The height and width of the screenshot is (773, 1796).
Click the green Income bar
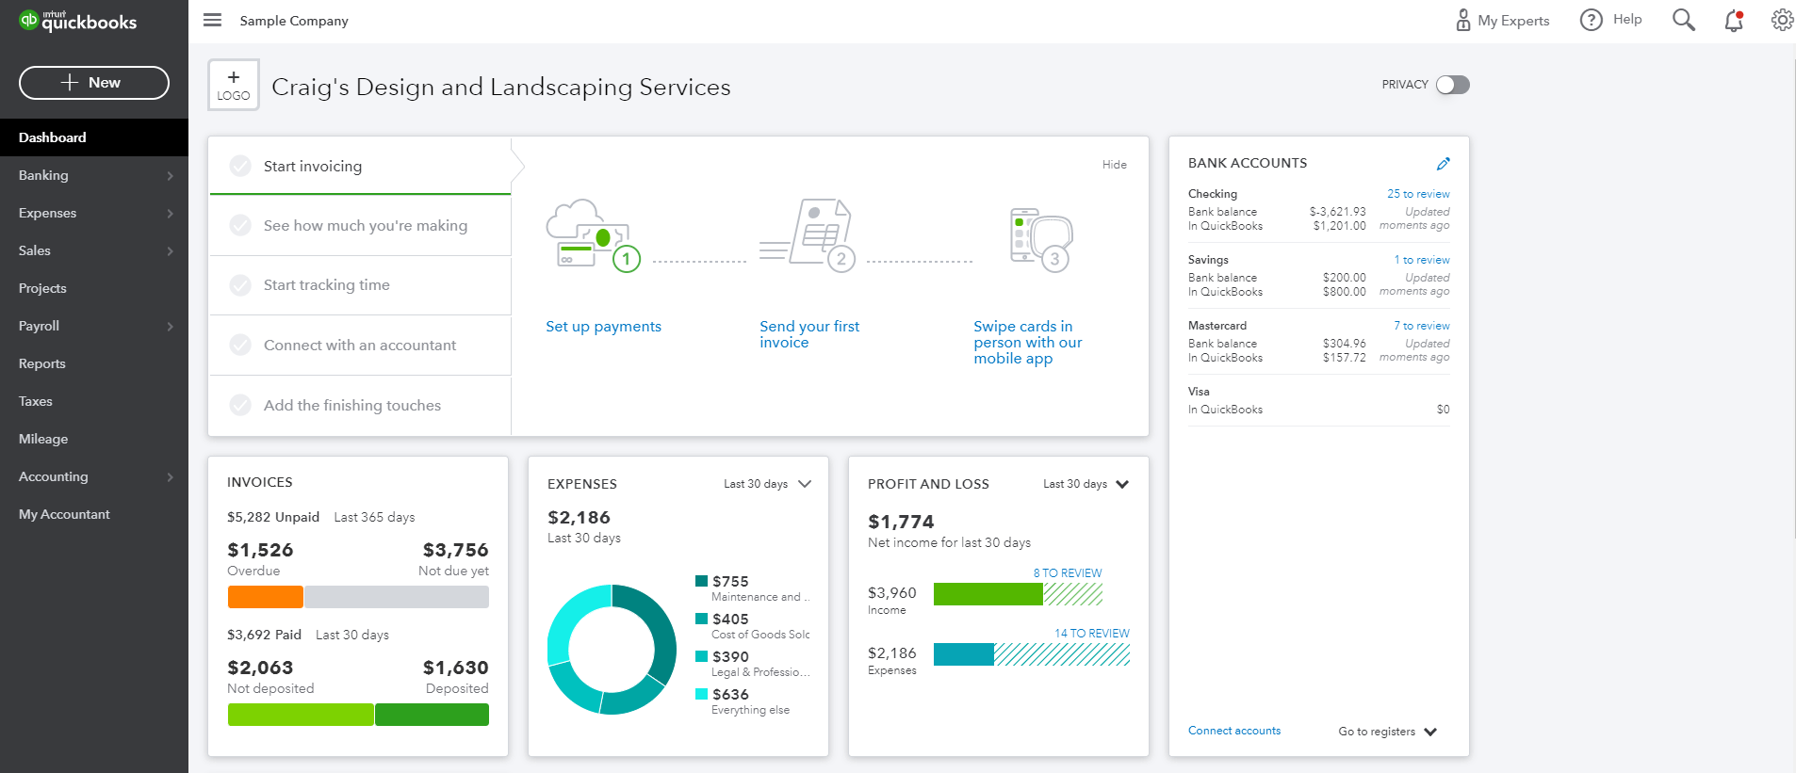click(x=988, y=594)
